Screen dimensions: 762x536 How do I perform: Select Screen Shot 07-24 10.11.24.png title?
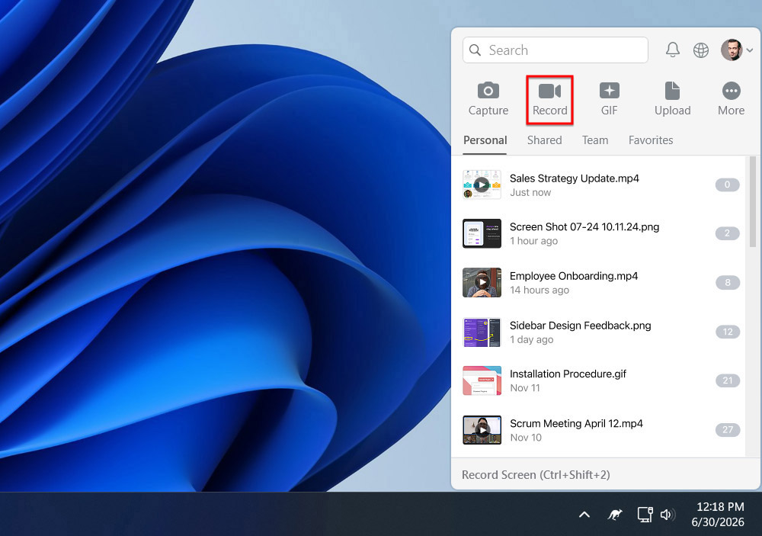(584, 227)
